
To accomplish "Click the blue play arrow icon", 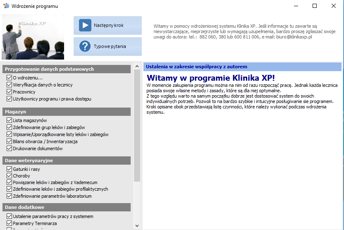I will tap(85, 25).
